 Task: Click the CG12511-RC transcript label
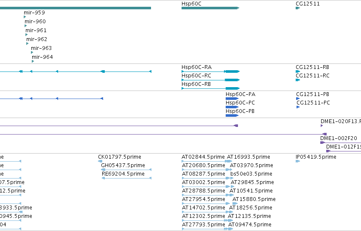(x=313, y=76)
